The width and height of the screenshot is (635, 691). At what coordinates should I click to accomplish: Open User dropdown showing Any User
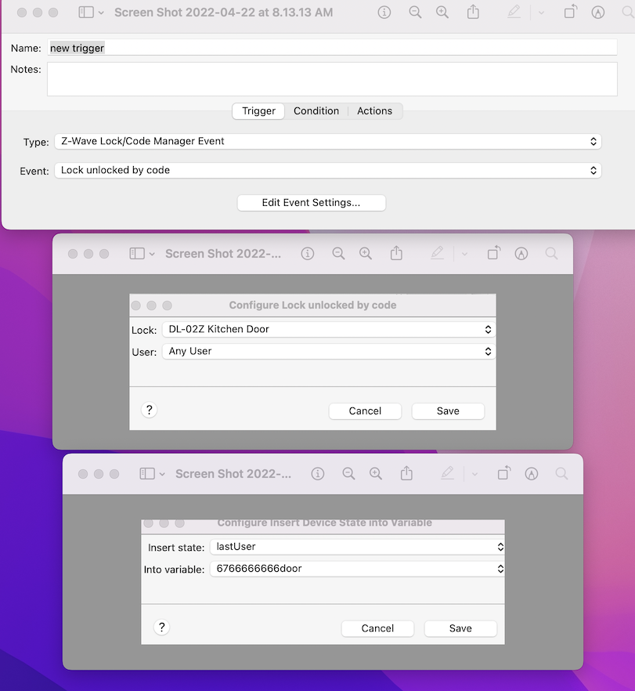pyautogui.click(x=329, y=352)
